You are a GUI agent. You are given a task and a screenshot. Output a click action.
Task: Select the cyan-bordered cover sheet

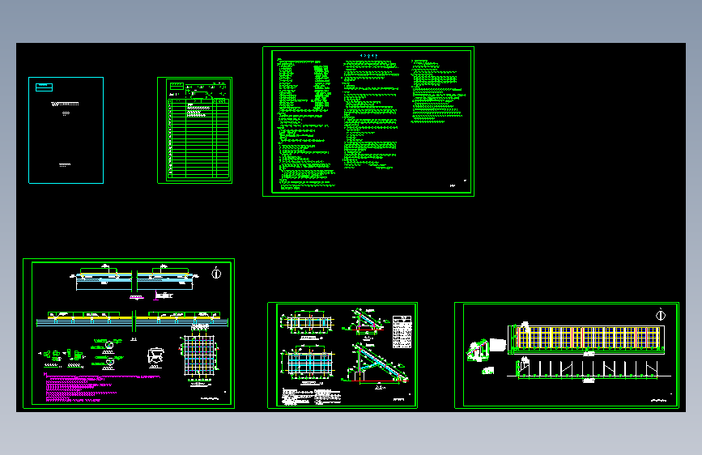click(66, 130)
